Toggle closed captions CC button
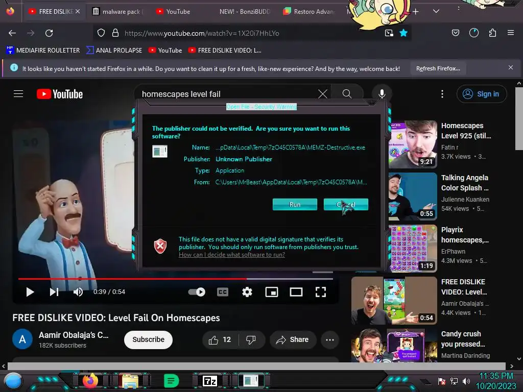Image resolution: width=523 pixels, height=392 pixels. (223, 292)
